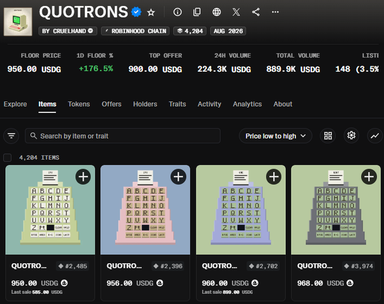Open the Tokens tab
Image resolution: width=384 pixels, height=304 pixels.
coord(79,104)
